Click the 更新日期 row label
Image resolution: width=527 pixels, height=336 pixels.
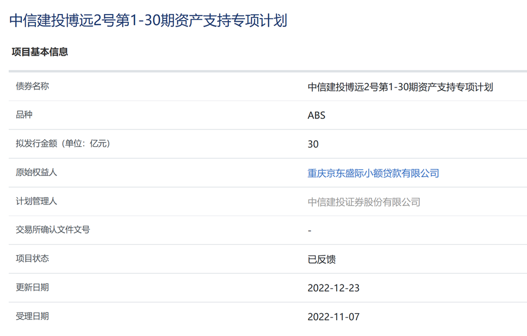pos(32,287)
